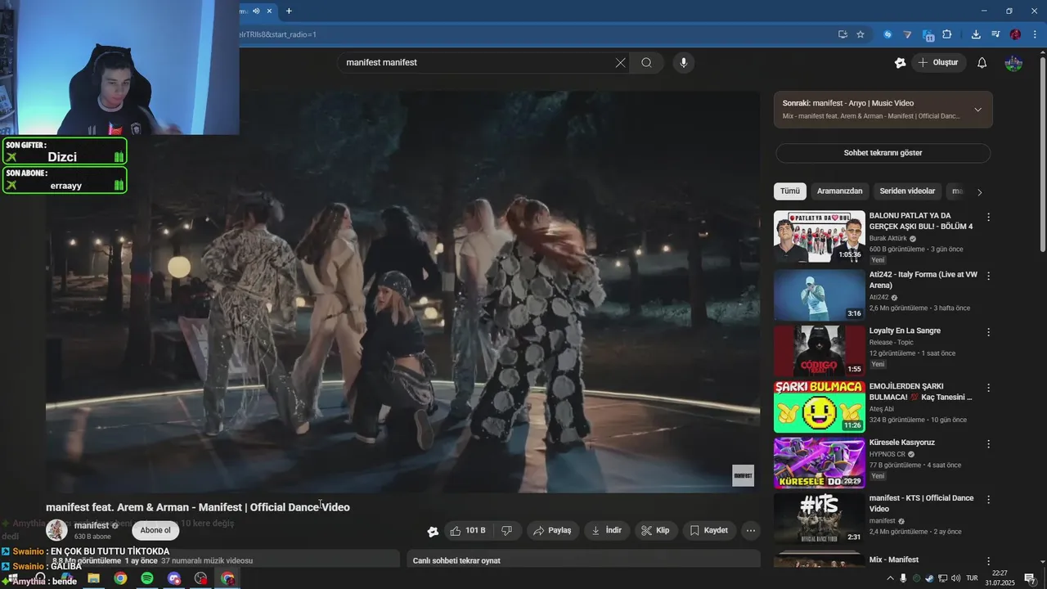Image resolution: width=1047 pixels, height=589 pixels.
Task: Open options menu for Ati242 video
Action: [x=988, y=277]
